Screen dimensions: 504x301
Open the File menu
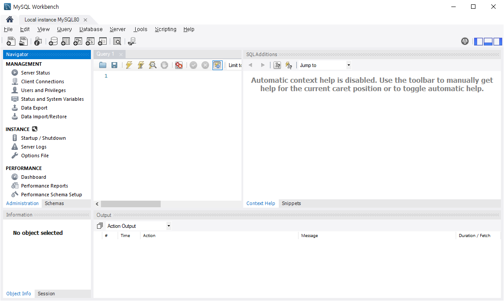(8, 29)
